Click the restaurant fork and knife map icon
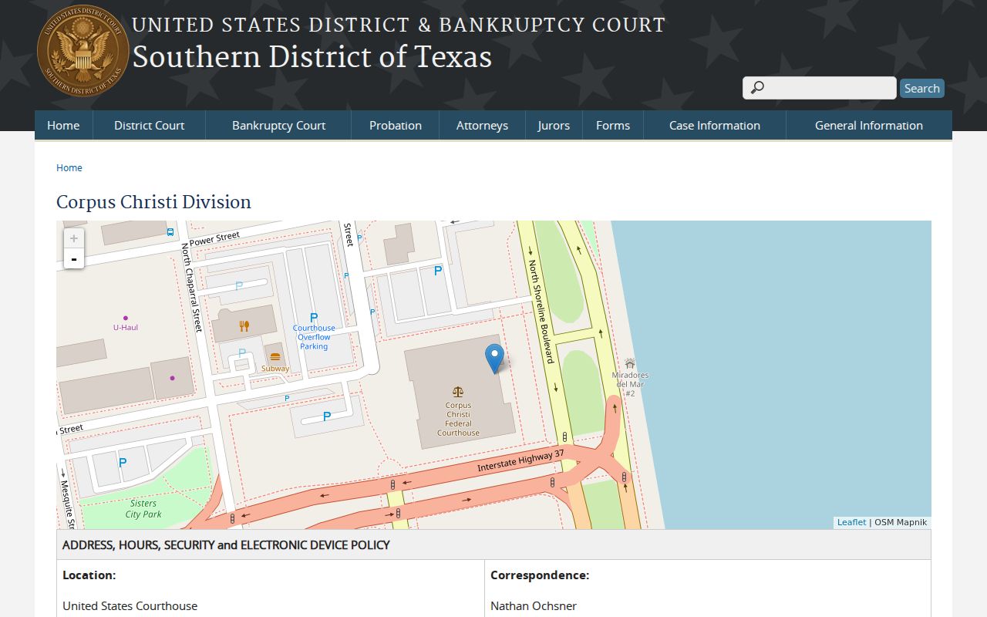Image resolution: width=987 pixels, height=617 pixels. point(244,325)
